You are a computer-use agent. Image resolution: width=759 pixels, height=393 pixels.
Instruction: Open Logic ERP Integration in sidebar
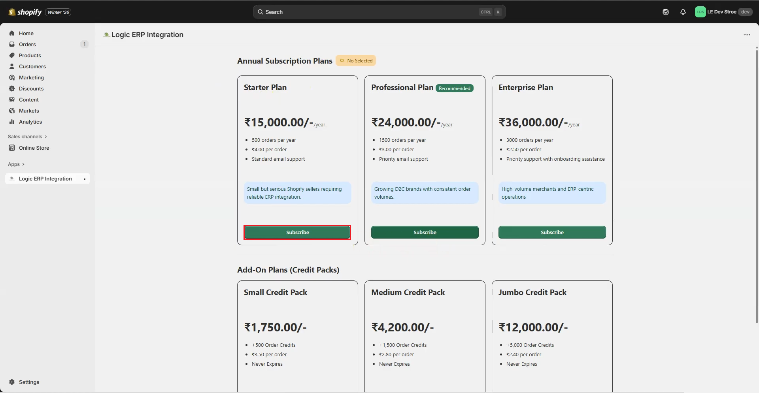[x=45, y=179]
